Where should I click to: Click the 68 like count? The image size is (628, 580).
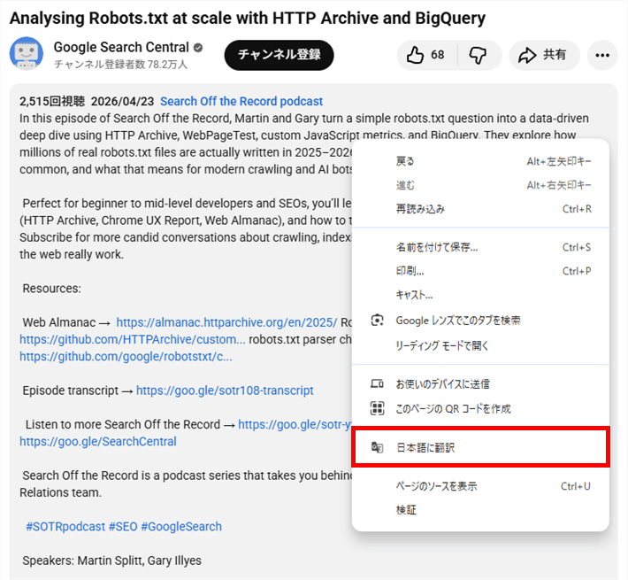click(x=437, y=55)
